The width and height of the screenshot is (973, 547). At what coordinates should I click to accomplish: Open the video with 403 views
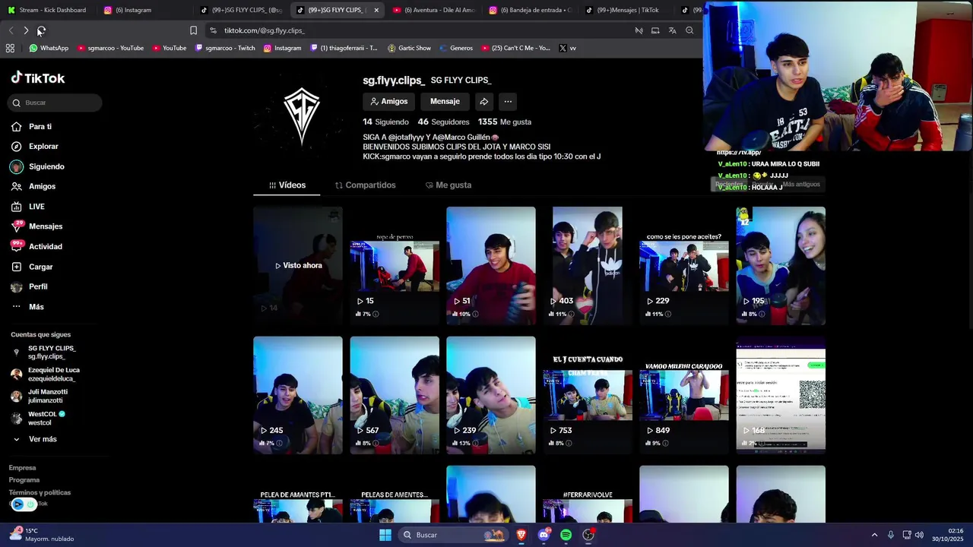[588, 265]
